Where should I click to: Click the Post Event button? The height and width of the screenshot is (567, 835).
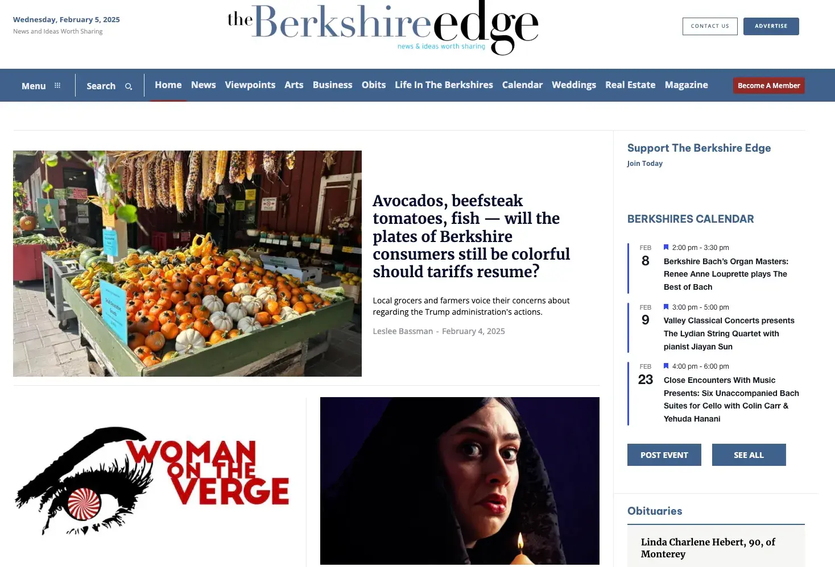click(664, 455)
